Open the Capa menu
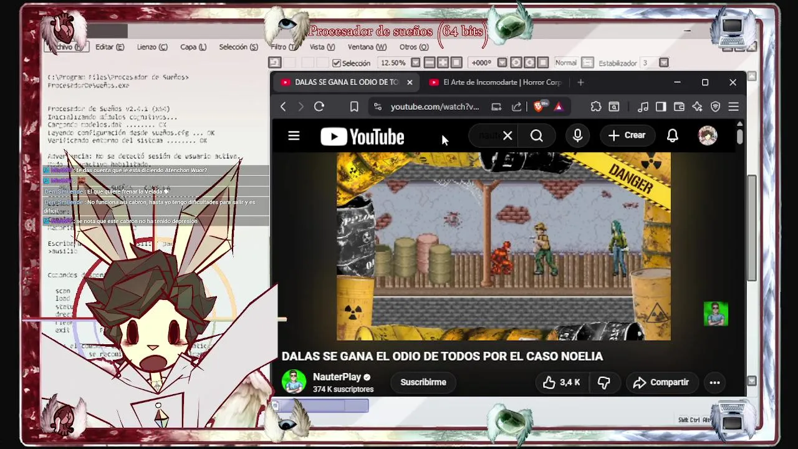The width and height of the screenshot is (798, 449). click(193, 47)
